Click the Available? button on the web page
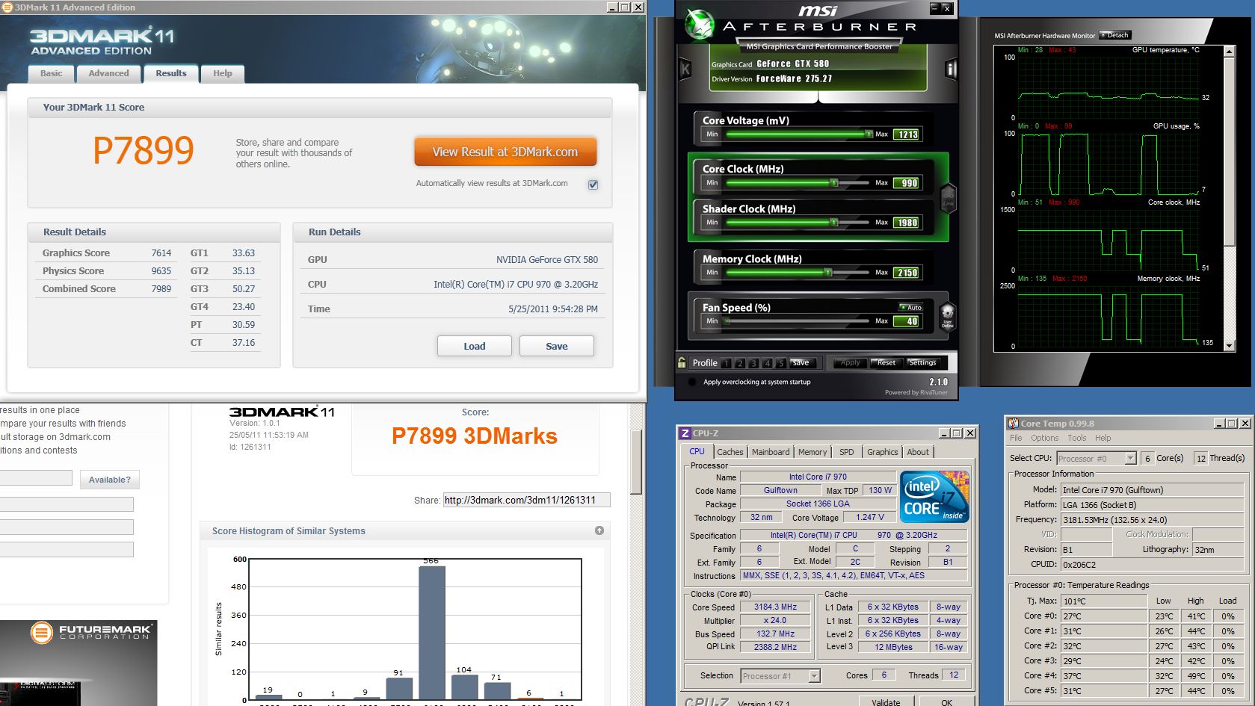This screenshot has height=706, width=1255. (x=110, y=480)
